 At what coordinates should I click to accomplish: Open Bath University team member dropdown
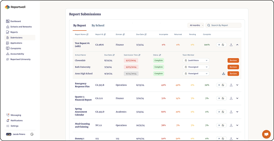tap(196, 67)
